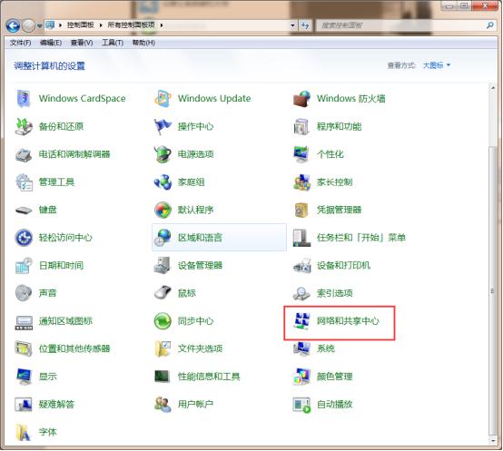
Task: Click the Forward navigation button
Action: (x=28, y=25)
